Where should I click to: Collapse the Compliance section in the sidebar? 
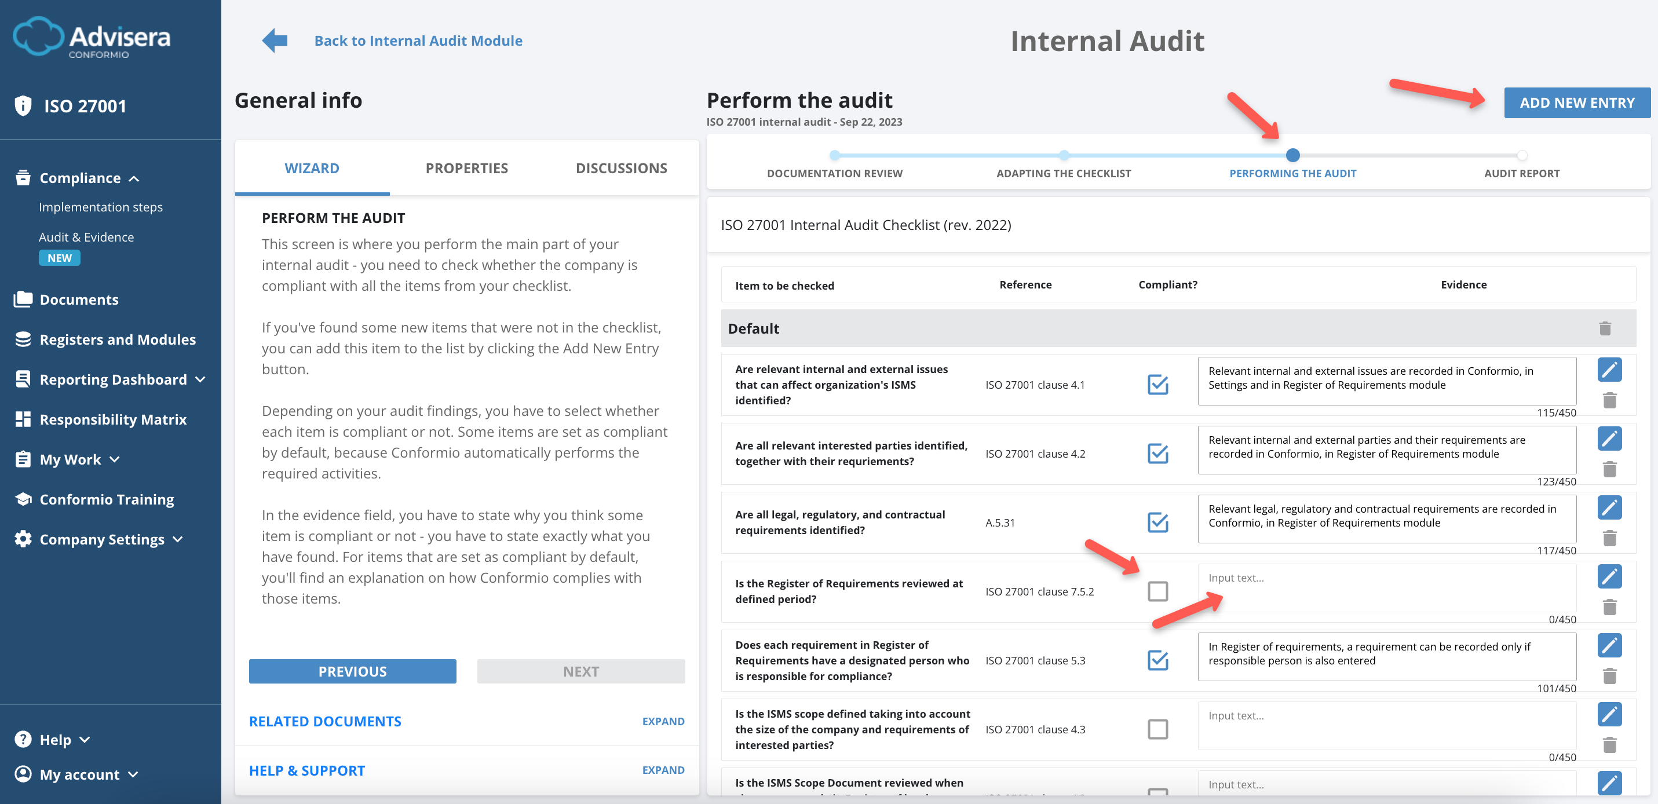(x=80, y=178)
